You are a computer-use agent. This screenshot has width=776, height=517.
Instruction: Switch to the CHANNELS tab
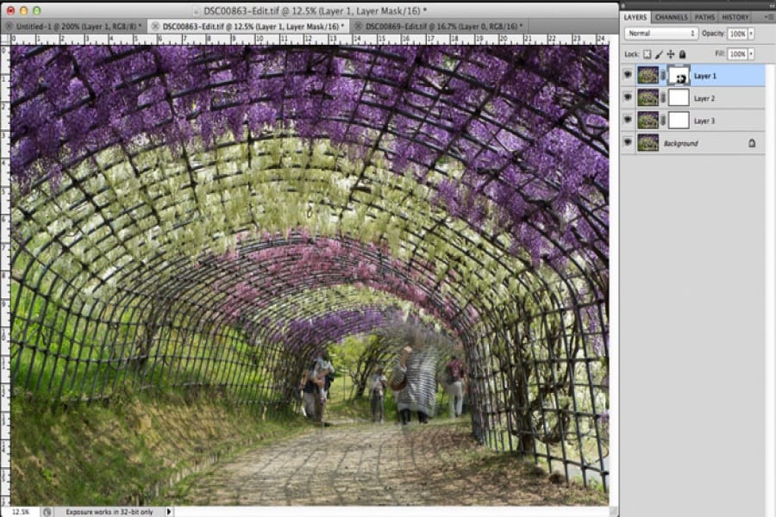670,16
